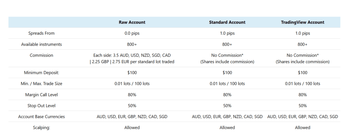Select the Available instruments row label
This screenshot has width=355, height=140.
42,44
